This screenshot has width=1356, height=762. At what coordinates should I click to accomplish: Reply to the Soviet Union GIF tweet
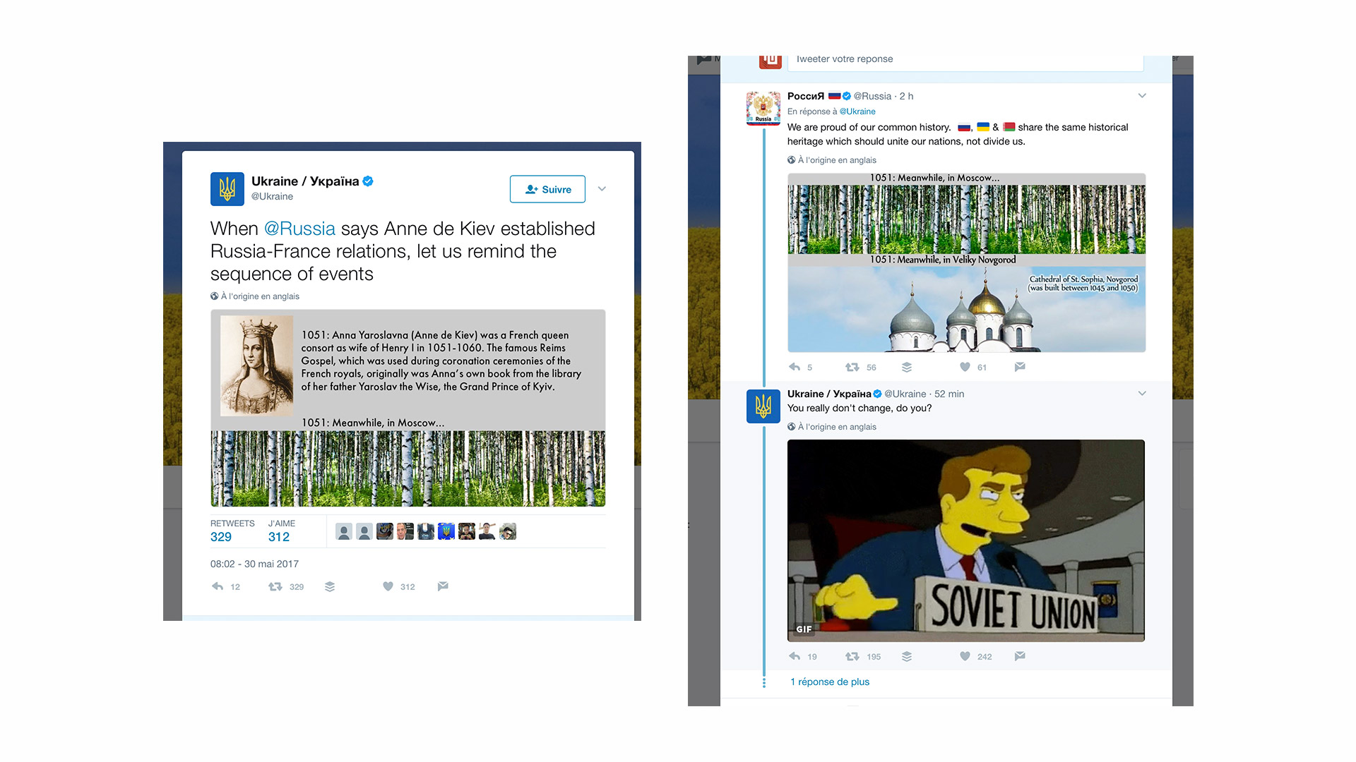click(x=795, y=656)
